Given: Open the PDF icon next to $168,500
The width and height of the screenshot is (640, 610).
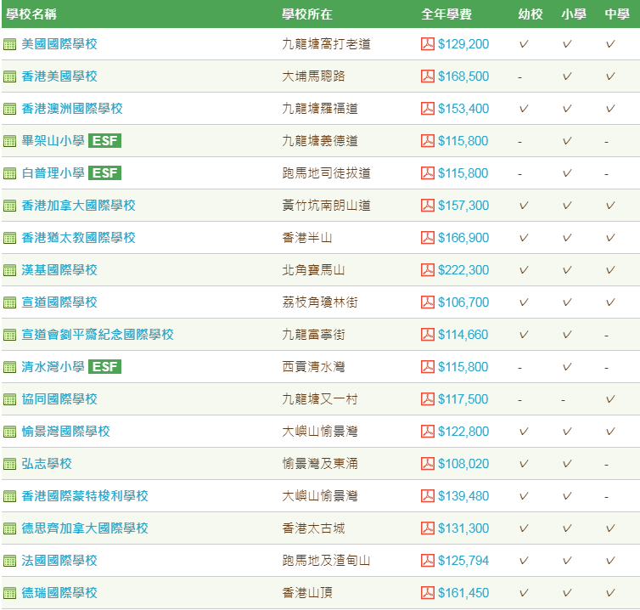Looking at the screenshot, I should 427,76.
